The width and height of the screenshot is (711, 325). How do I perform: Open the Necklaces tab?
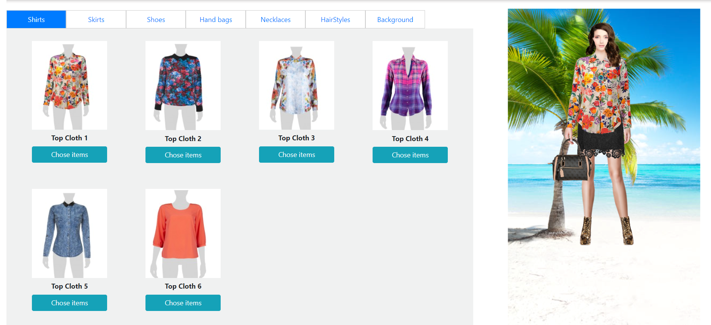pyautogui.click(x=275, y=19)
